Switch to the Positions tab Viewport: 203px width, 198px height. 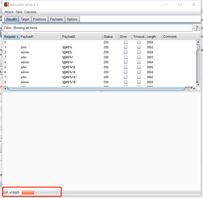click(x=40, y=19)
